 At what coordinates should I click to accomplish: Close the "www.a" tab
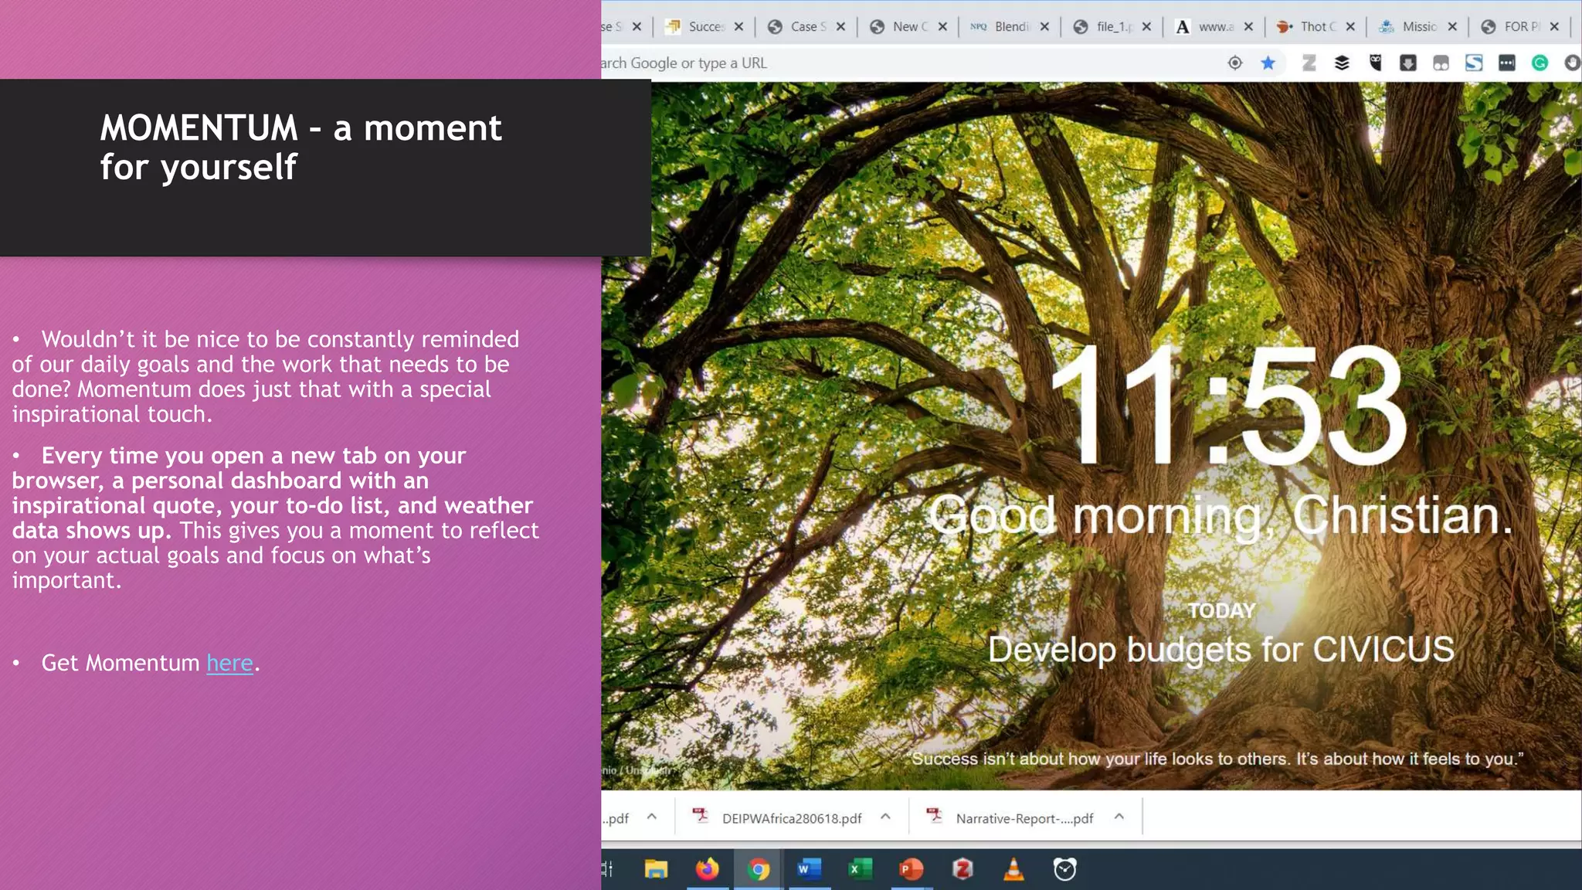(x=1248, y=26)
